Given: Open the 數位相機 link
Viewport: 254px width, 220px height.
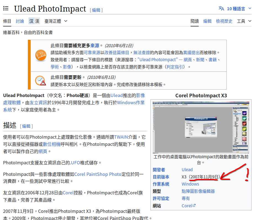Looking at the screenshot, I should coord(52,144).
